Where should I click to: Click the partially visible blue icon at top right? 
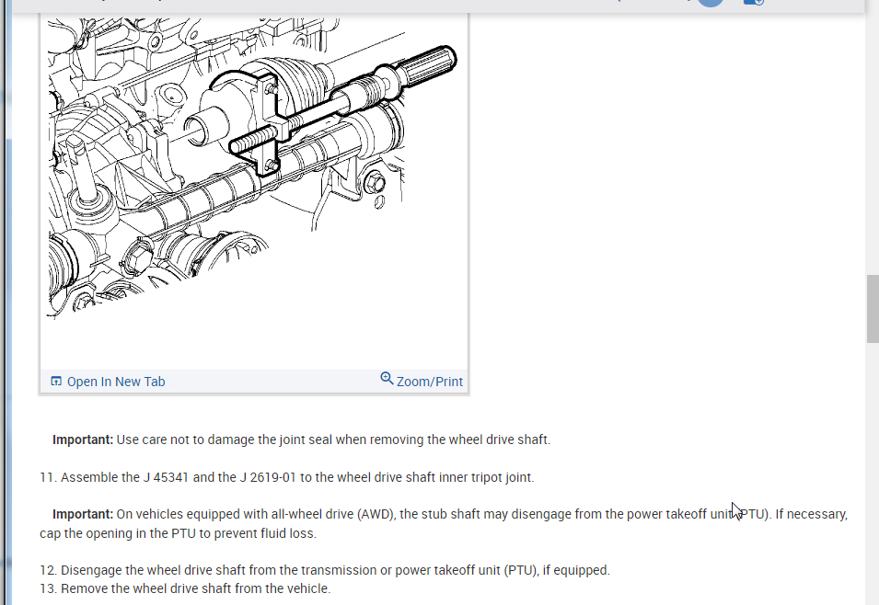[x=754, y=2]
